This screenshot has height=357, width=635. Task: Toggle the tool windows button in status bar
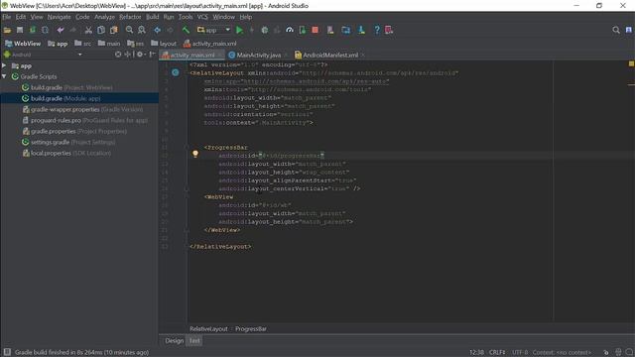[7, 352]
